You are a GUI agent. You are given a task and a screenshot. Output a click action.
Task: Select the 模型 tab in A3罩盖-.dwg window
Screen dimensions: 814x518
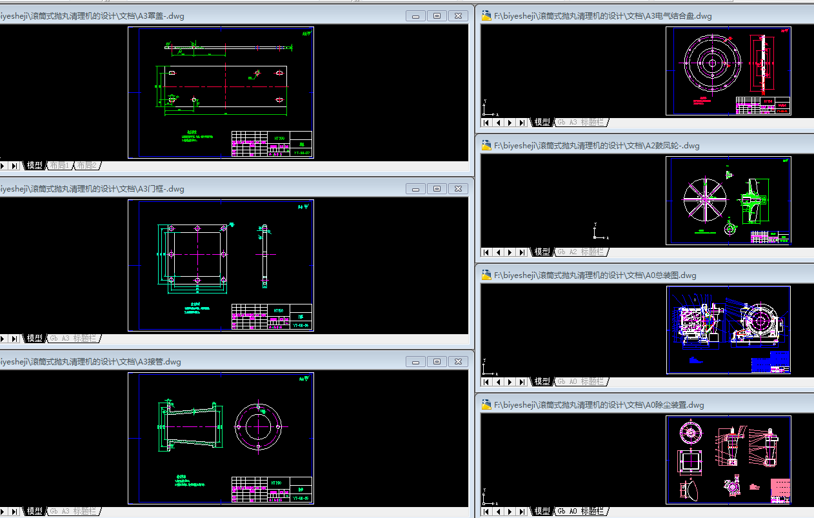pyautogui.click(x=35, y=166)
